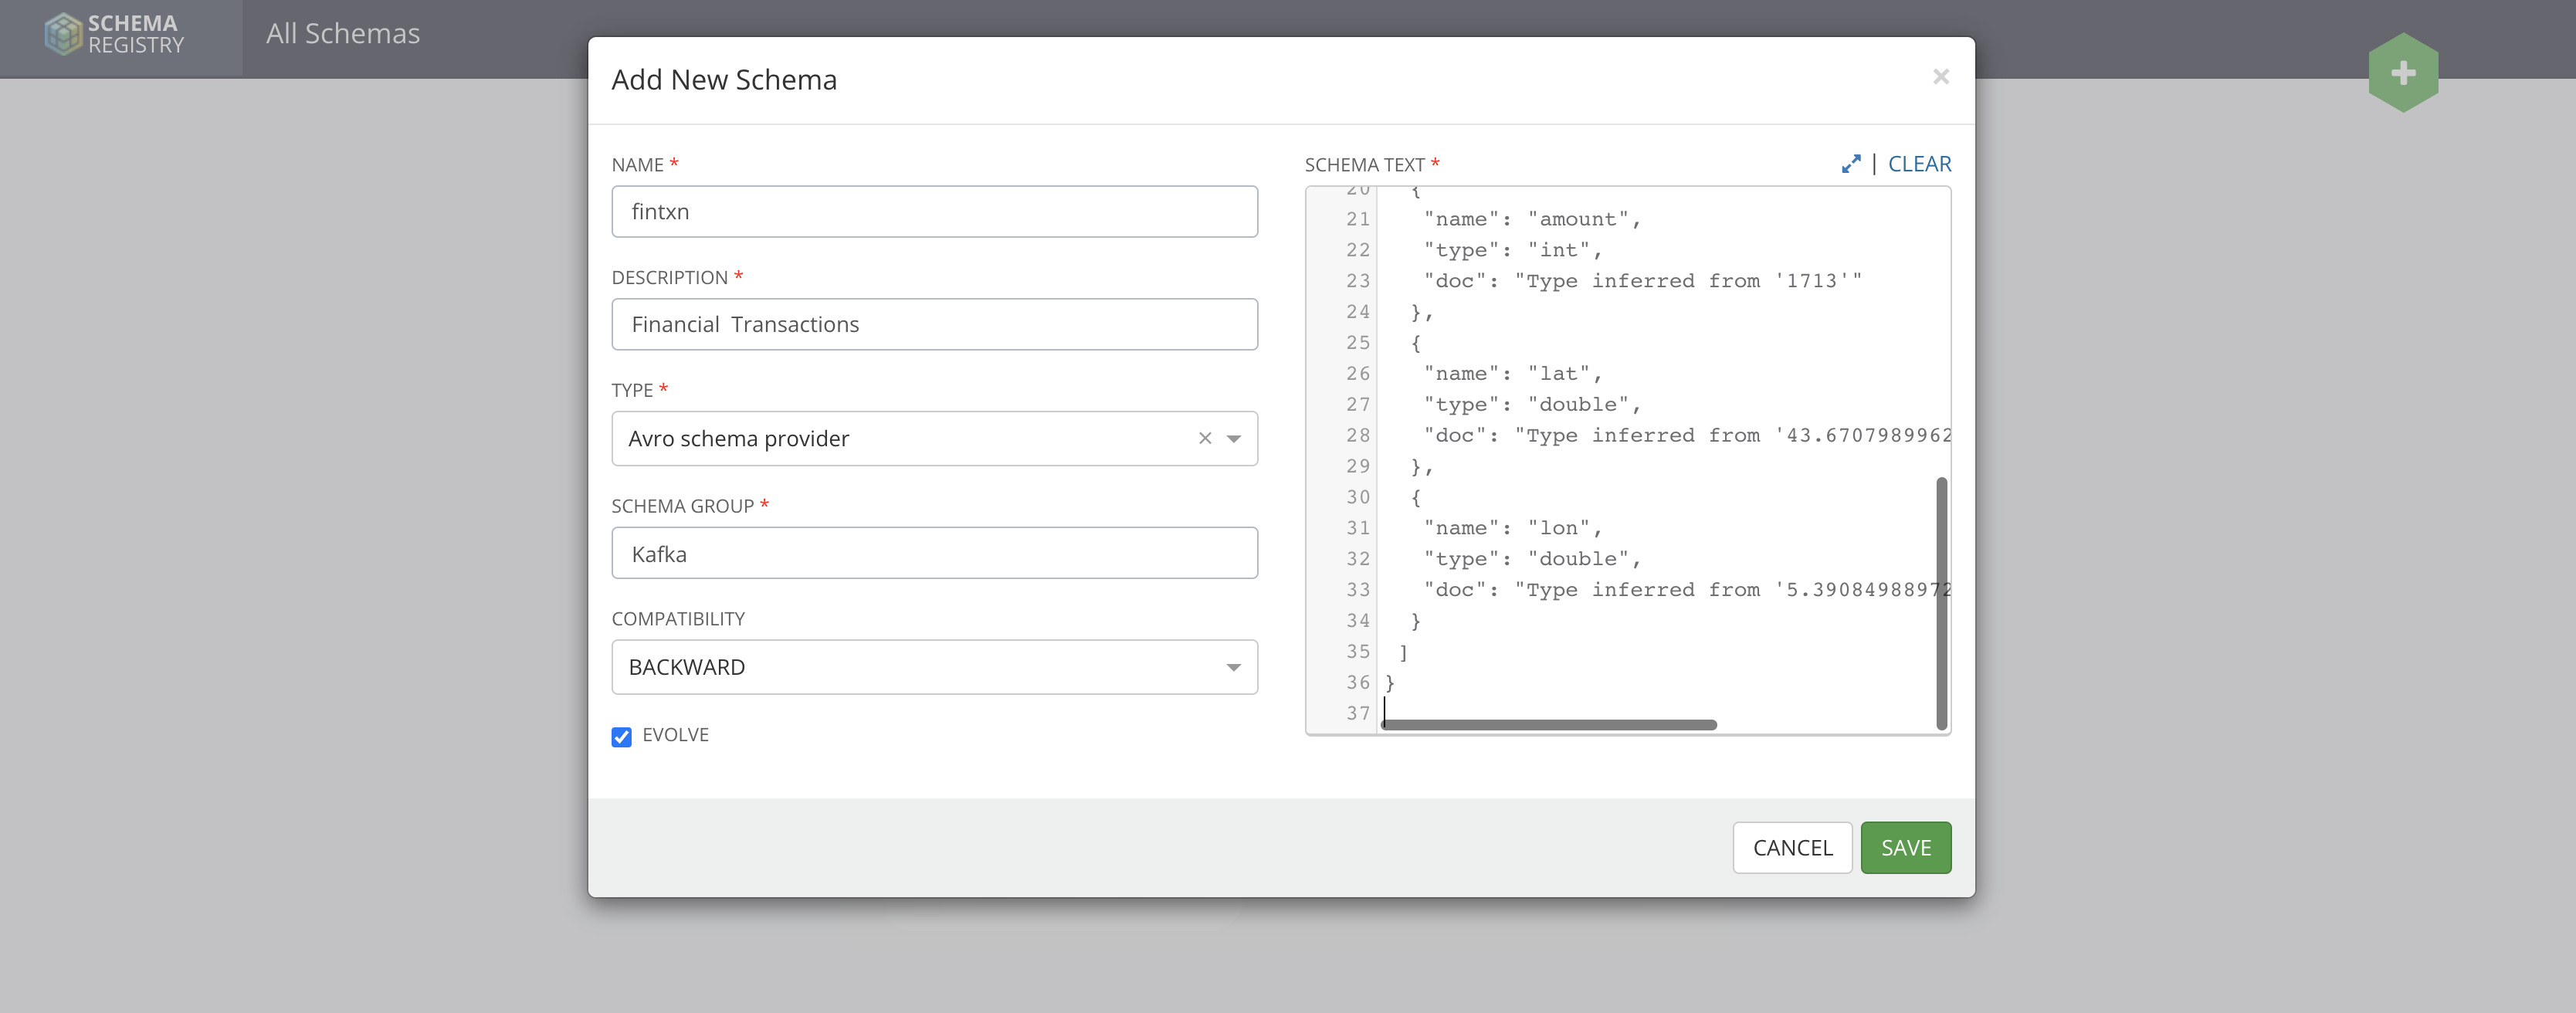
Task: Toggle the EVOLVE checkbox
Action: click(621, 737)
